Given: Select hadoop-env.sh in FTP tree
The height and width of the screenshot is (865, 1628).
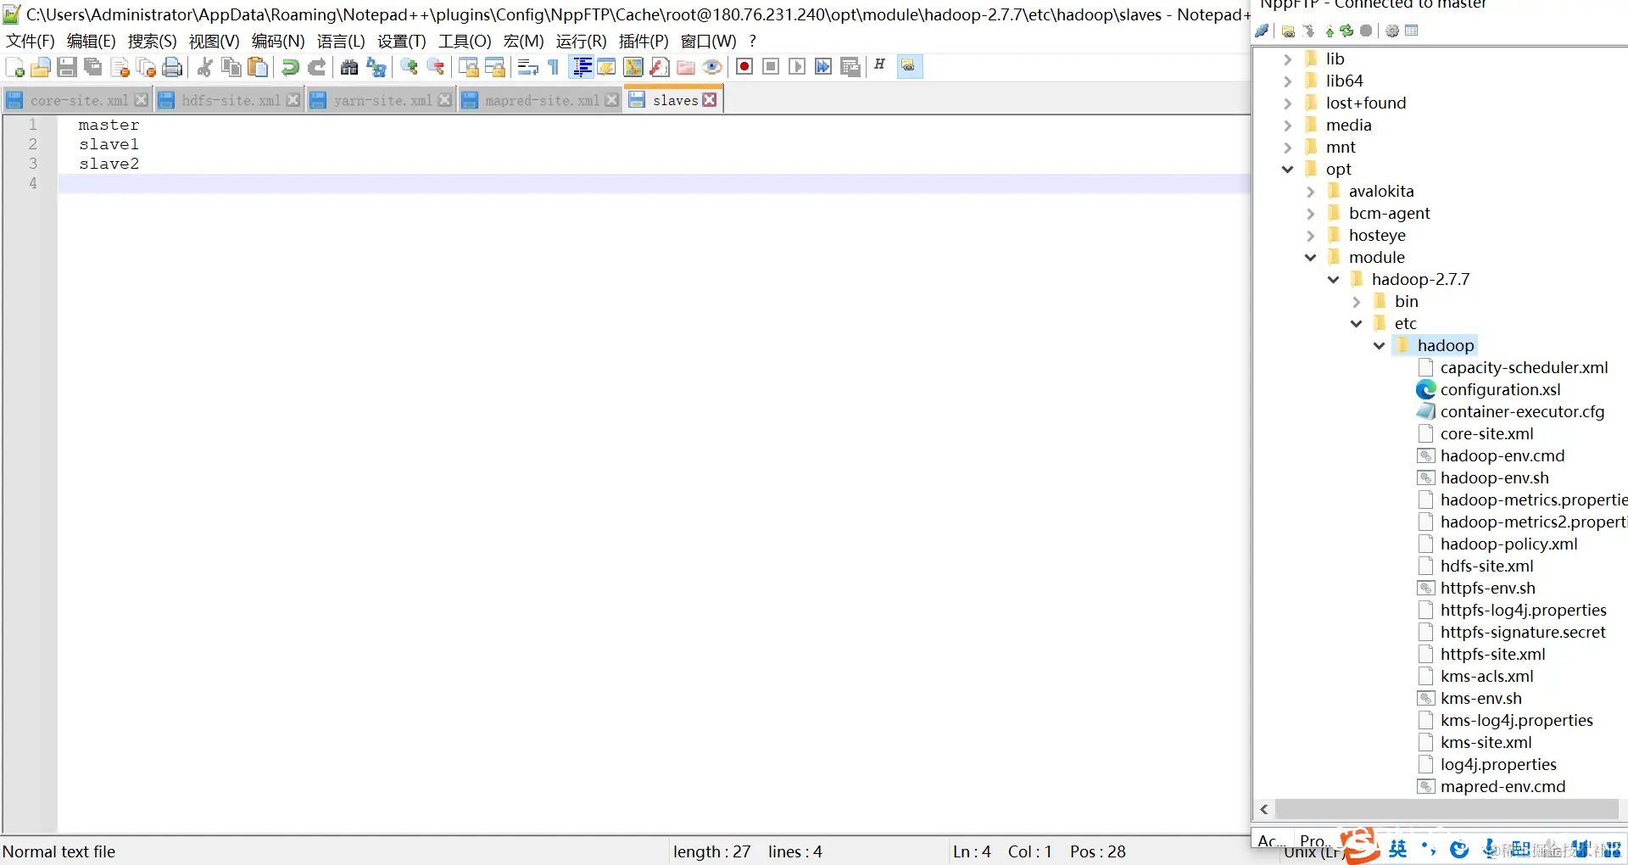Looking at the screenshot, I should pyautogui.click(x=1494, y=477).
